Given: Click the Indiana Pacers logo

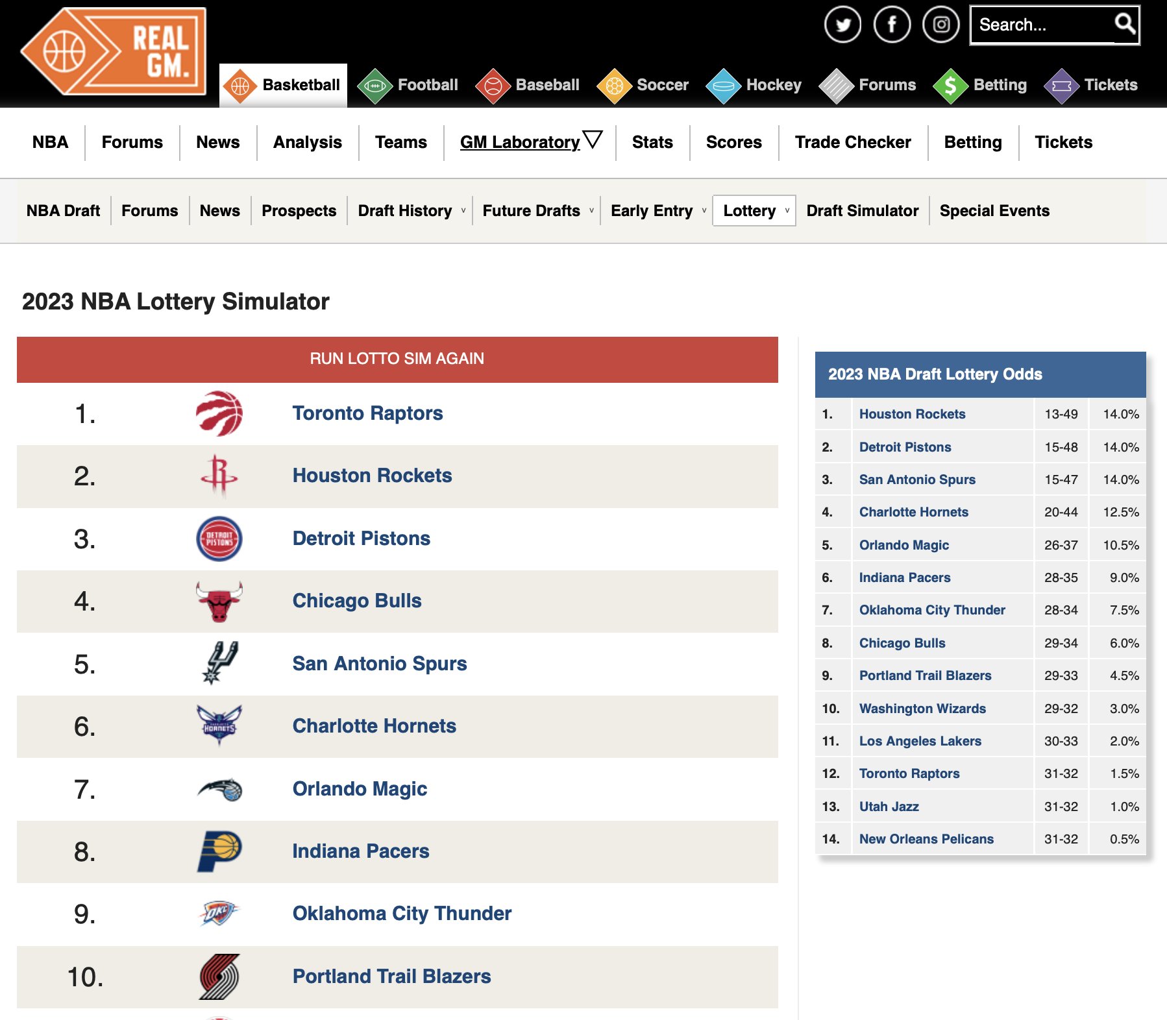Looking at the screenshot, I should pos(219,851).
